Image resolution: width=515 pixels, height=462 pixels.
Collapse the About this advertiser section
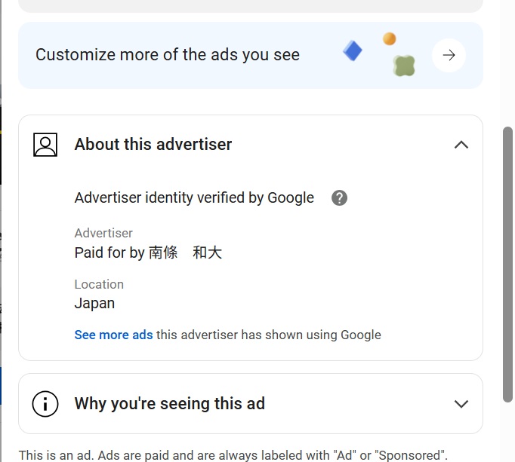pos(461,145)
